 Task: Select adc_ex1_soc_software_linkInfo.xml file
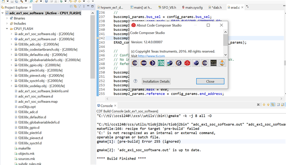coord(43,91)
